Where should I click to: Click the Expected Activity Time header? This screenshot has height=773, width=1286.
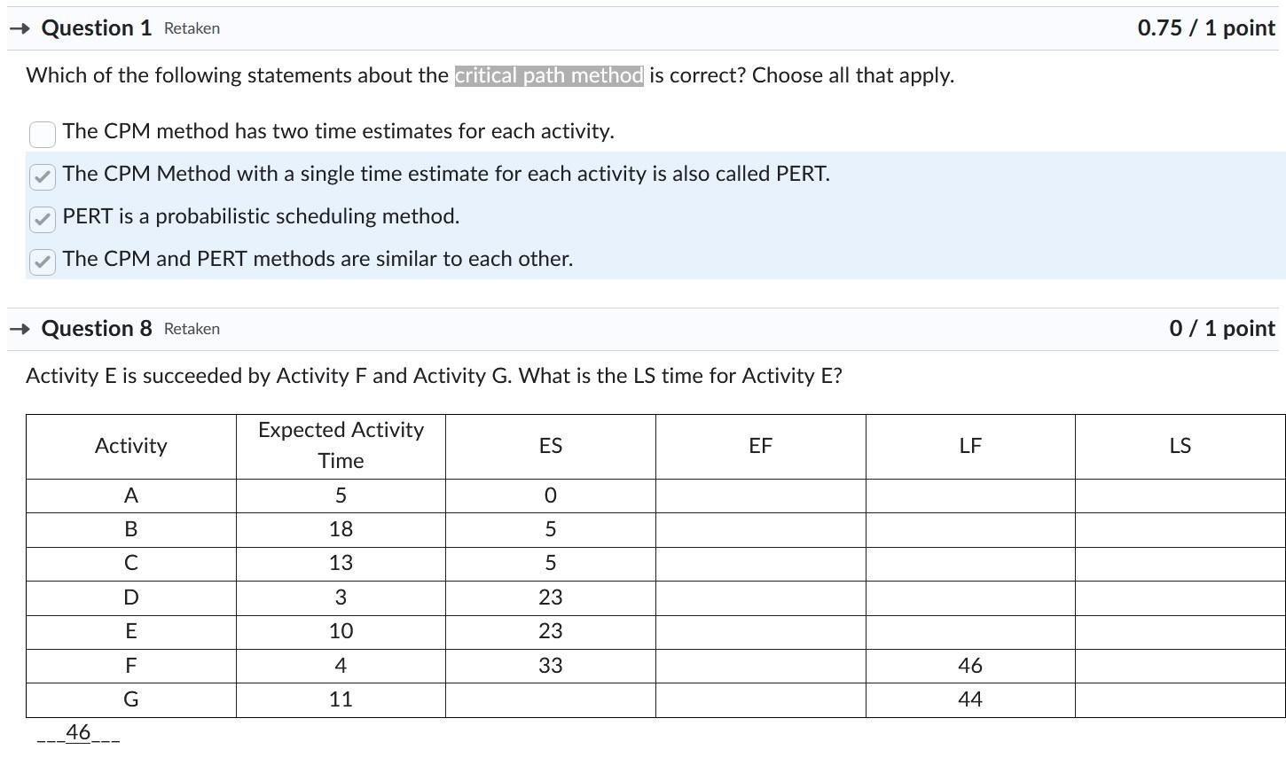pos(340,446)
